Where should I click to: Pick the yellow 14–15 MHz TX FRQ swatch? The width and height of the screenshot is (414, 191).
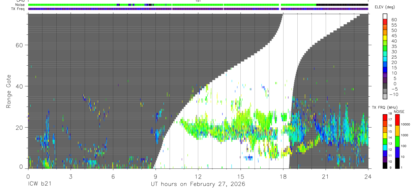[x=385, y=135]
